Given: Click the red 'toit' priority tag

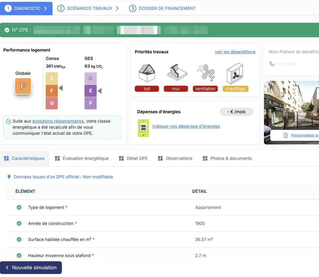Looking at the screenshot, I should click(x=147, y=89).
